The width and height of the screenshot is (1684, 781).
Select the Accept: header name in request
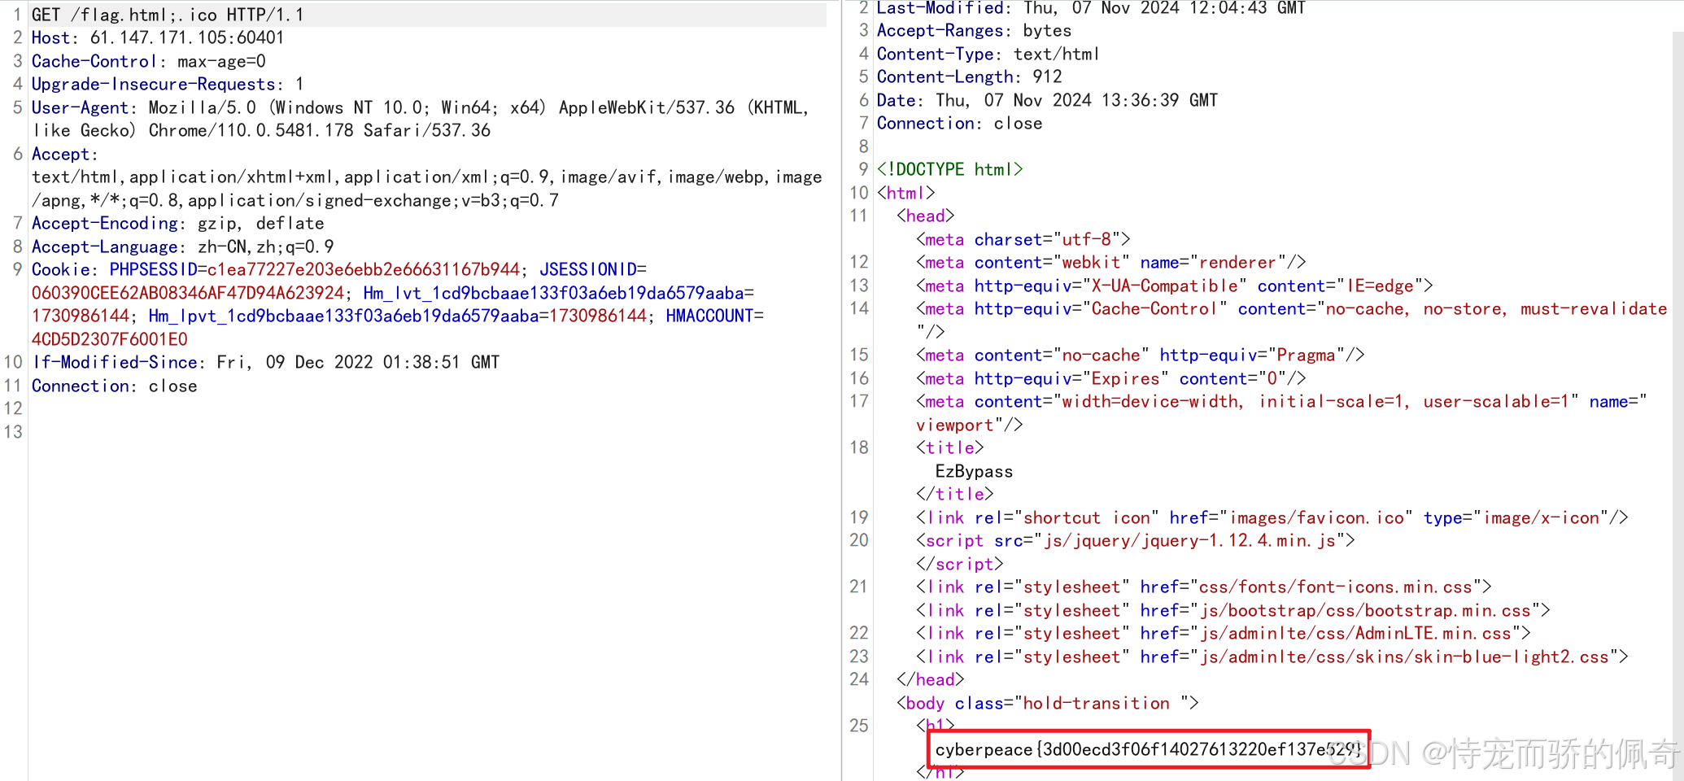point(64,154)
